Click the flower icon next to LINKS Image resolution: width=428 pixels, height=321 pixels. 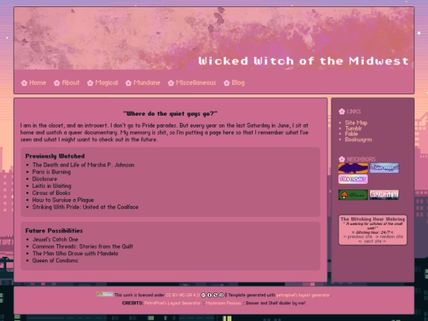342,112
